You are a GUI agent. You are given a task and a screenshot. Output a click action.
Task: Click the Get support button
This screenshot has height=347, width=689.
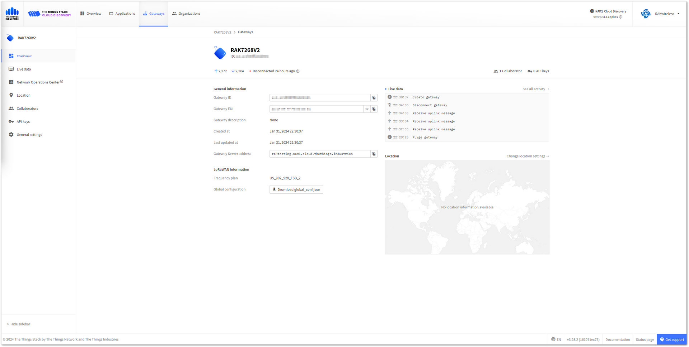[672, 339]
